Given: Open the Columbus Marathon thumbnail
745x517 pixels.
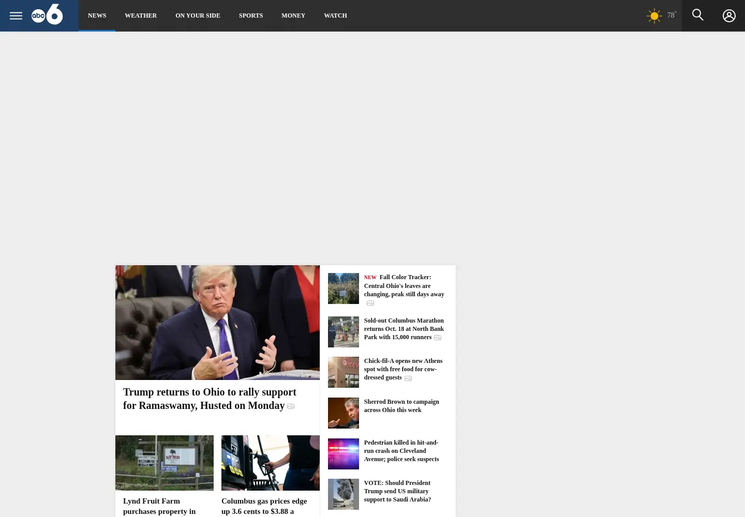Looking at the screenshot, I should [343, 332].
